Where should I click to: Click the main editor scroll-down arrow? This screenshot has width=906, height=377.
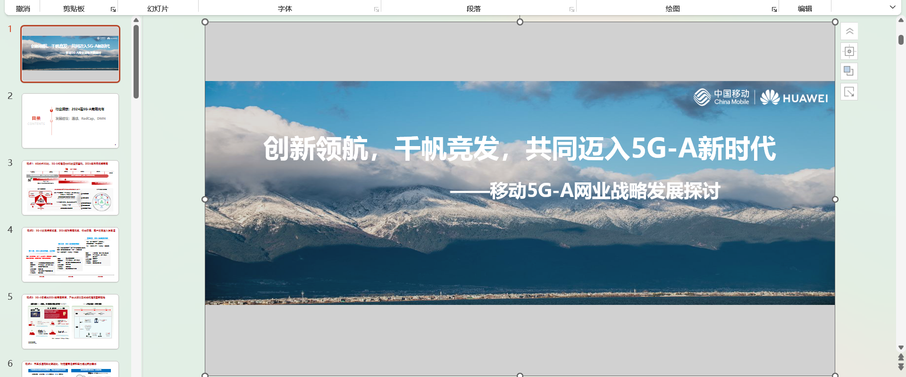[901, 348]
